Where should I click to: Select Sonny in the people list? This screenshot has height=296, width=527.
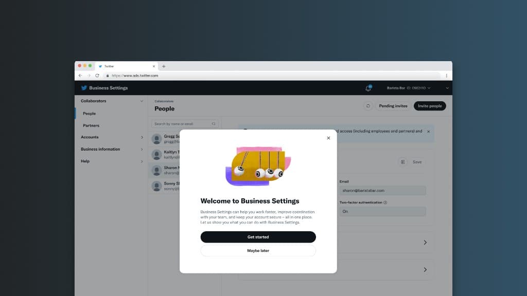165,186
